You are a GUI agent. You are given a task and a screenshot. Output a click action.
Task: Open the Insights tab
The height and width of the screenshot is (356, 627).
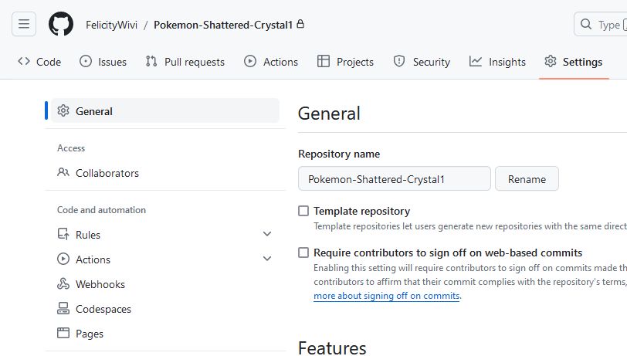(497, 62)
